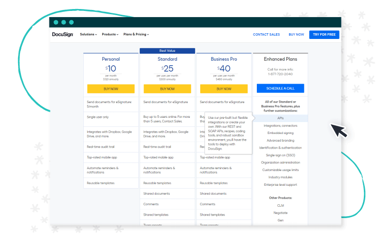Click CLM under Other Products
The width and height of the screenshot is (390, 248).
coord(280,206)
